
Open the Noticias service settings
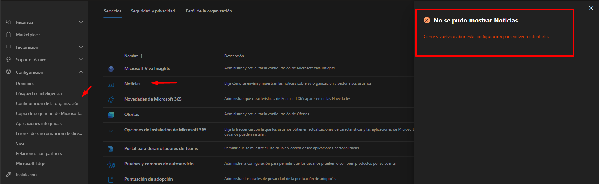coord(133,84)
